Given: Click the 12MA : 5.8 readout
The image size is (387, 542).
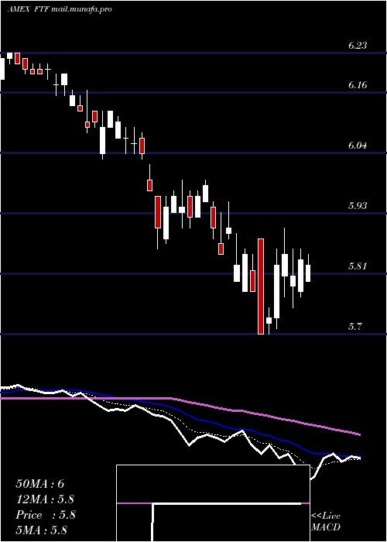Looking at the screenshot, I should (45, 499).
